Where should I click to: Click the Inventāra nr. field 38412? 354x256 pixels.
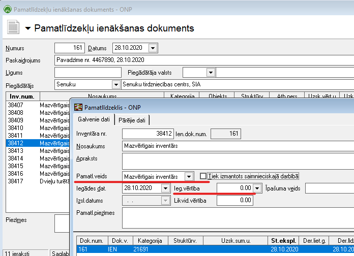pyautogui.click(x=148, y=134)
